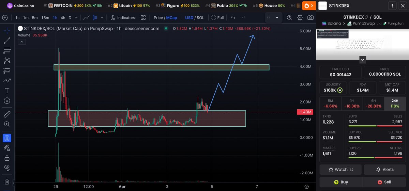409x191 pixels.
Task: Select the brush and path drawing tool
Action: point(7,81)
